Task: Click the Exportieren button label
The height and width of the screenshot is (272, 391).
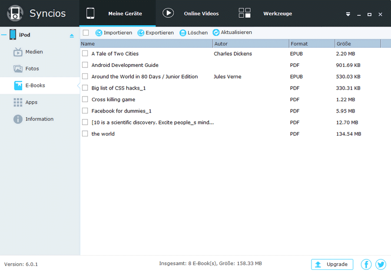Action: tap(159, 33)
